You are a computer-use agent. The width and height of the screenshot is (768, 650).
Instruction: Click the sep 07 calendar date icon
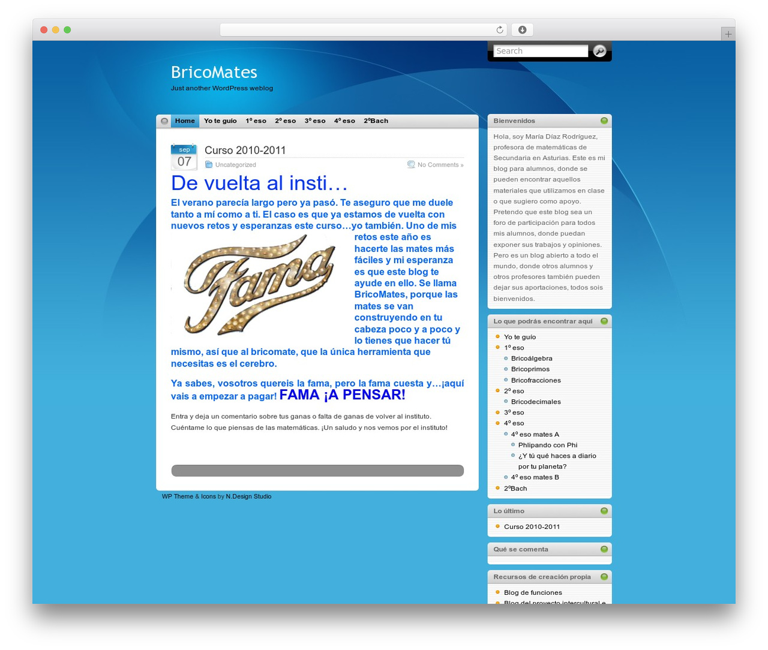point(184,157)
